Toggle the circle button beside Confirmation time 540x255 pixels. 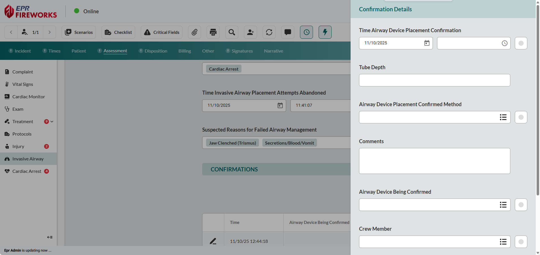pos(521,43)
